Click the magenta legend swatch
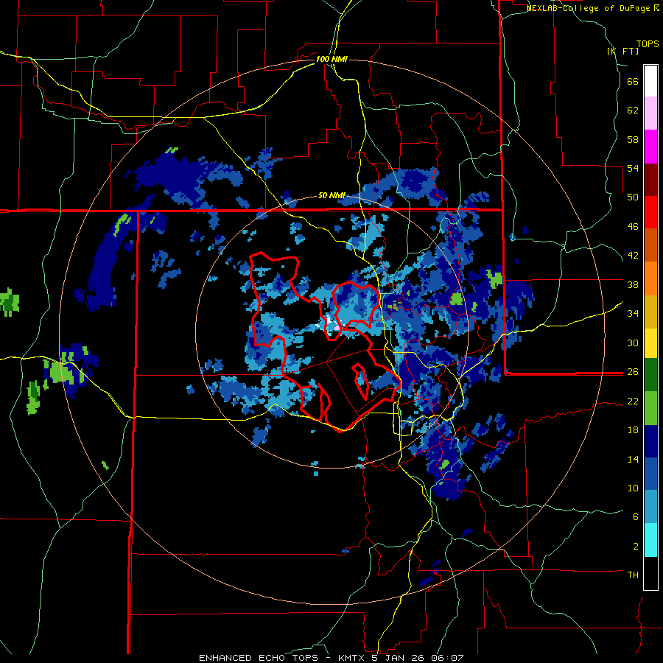The height and width of the screenshot is (663, 663). [650, 147]
